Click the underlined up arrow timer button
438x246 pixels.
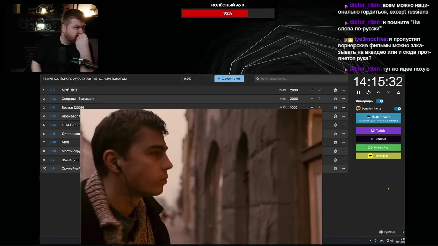[x=399, y=92]
